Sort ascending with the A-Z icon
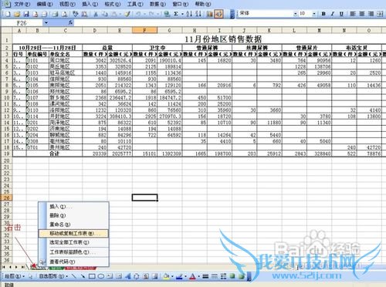Screen dimensions: 386x287 click(189, 14)
